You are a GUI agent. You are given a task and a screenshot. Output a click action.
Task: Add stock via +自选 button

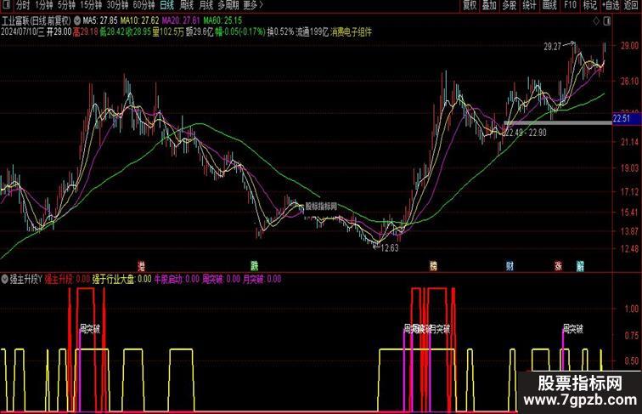point(611,5)
